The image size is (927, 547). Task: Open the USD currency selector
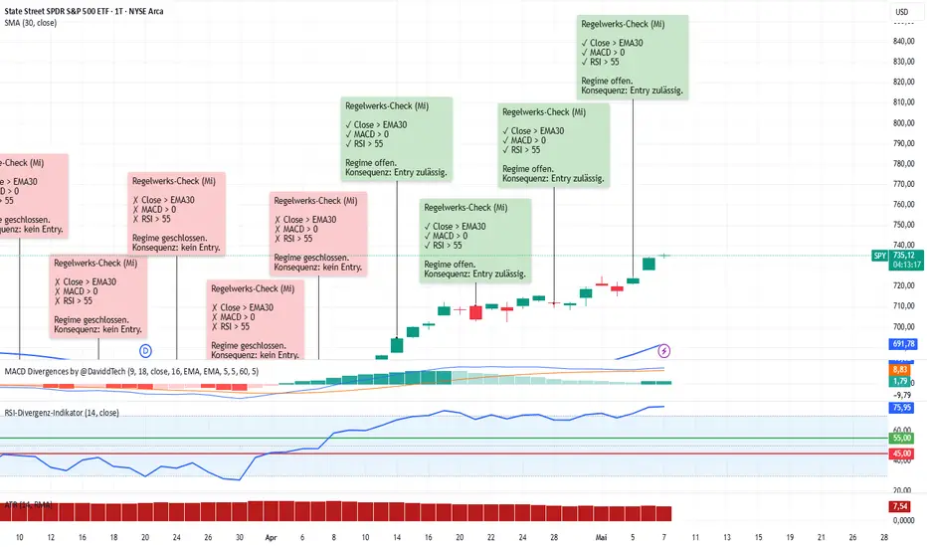(x=901, y=12)
